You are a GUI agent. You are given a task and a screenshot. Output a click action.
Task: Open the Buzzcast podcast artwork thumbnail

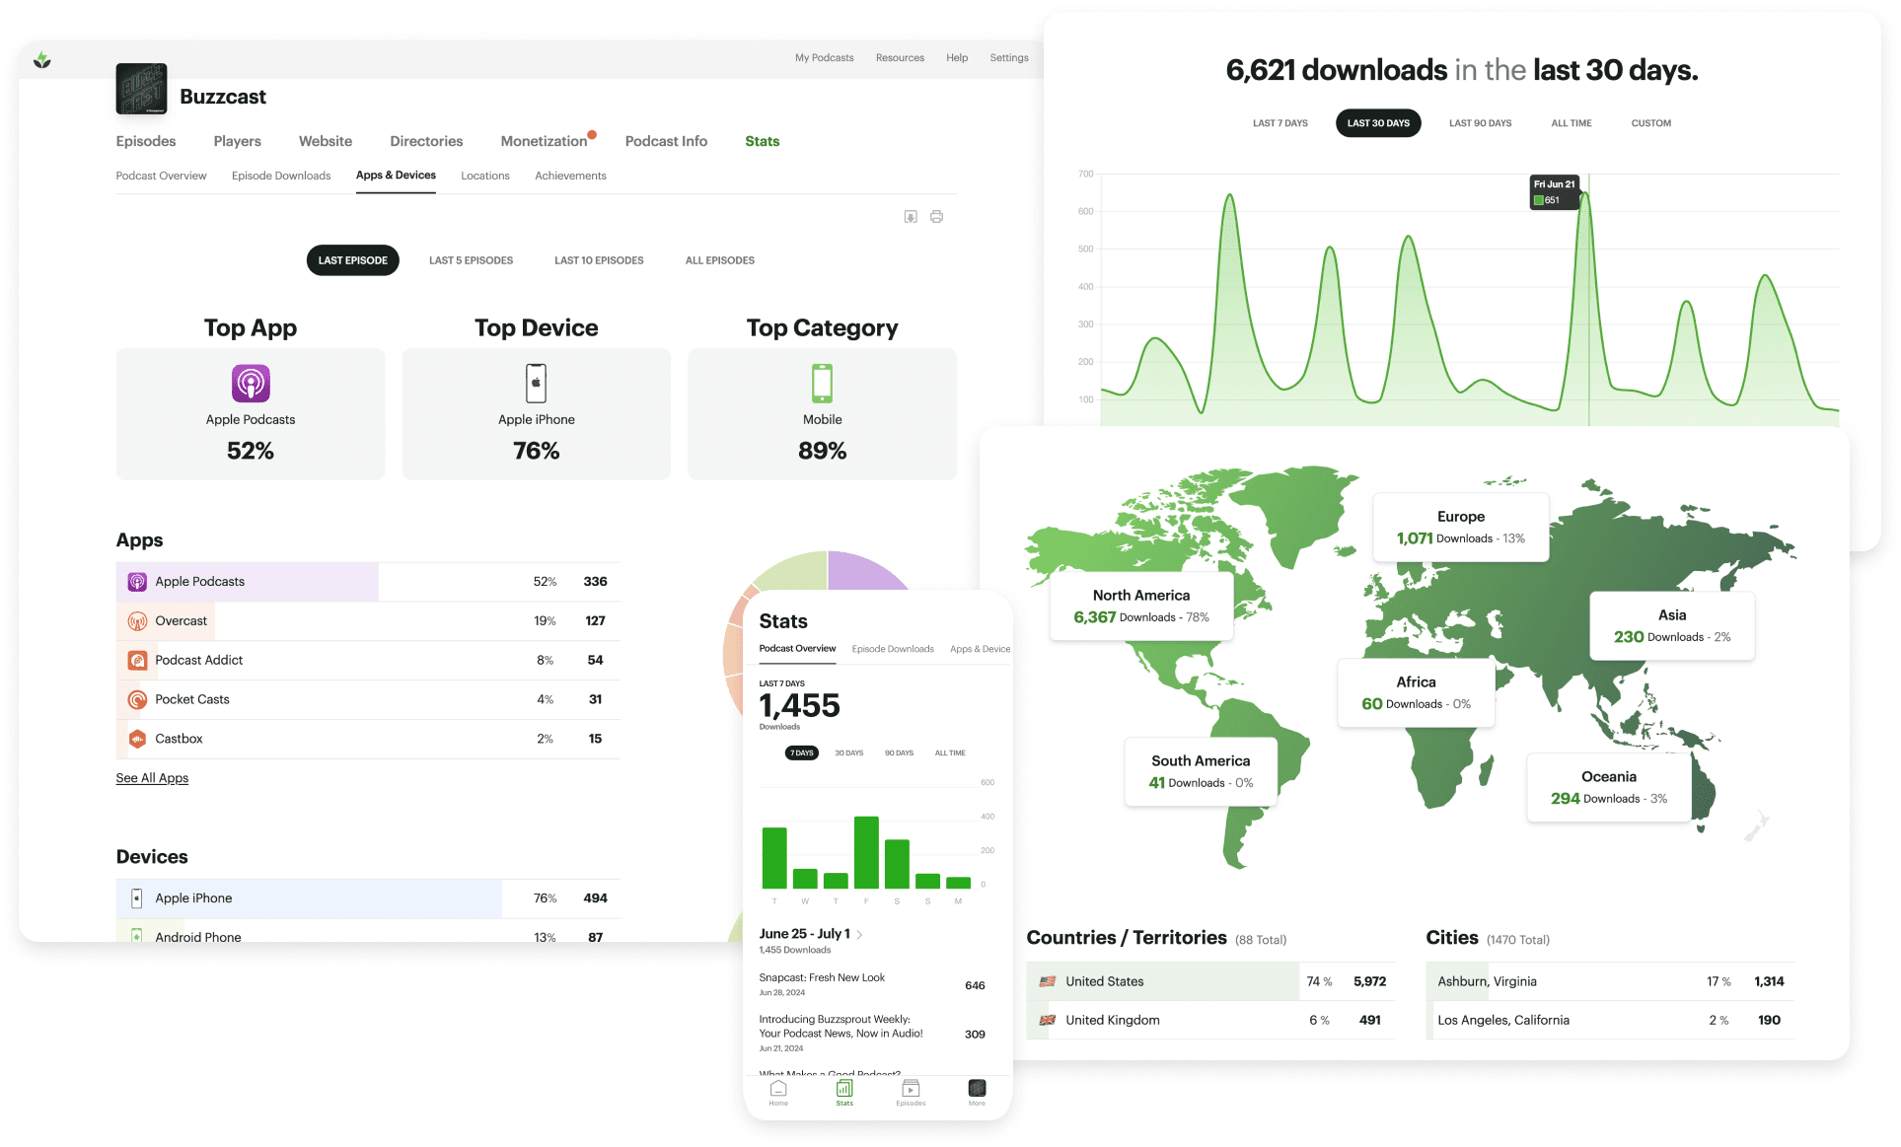pos(141,89)
